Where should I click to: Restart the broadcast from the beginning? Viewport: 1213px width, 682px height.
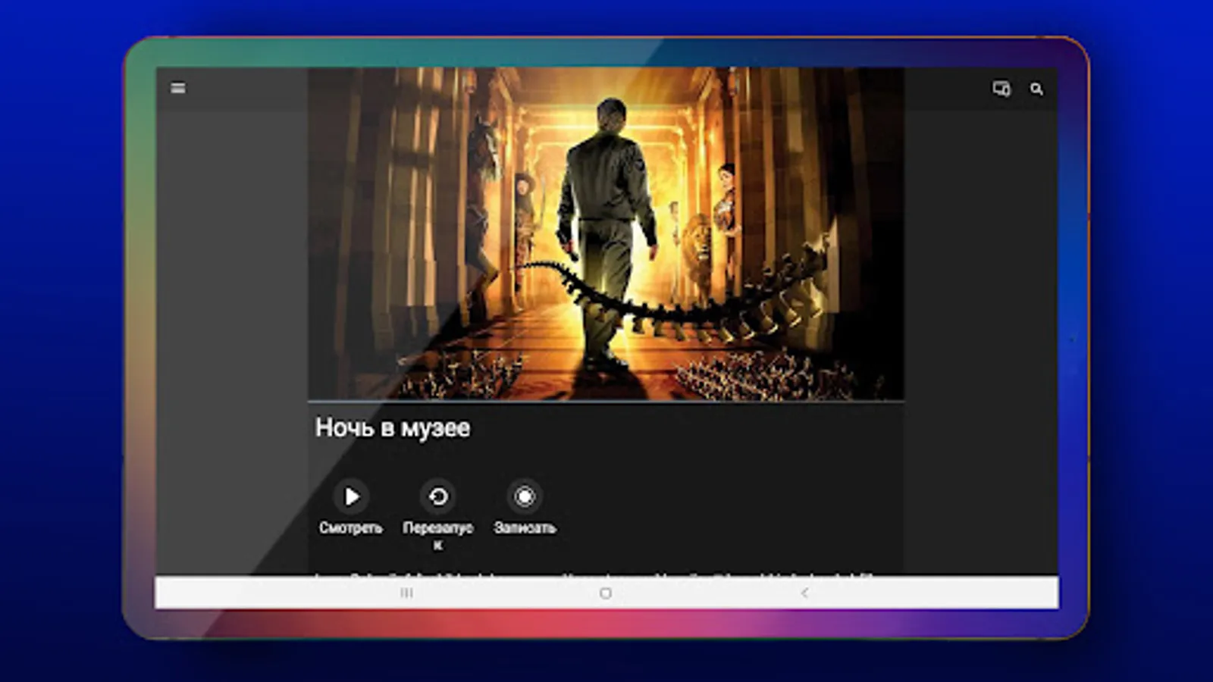tap(437, 497)
